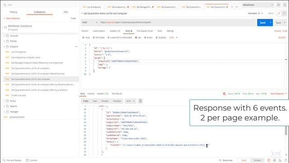The width and height of the screenshot is (289, 163).
Task: Expand the Packages folder
Action: (4, 112)
